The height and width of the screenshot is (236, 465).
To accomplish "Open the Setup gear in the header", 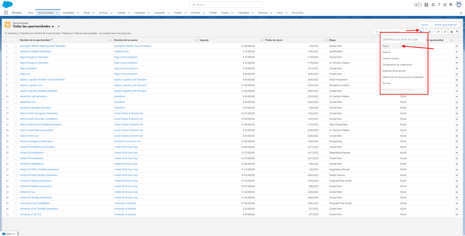I will tap(445, 5).
